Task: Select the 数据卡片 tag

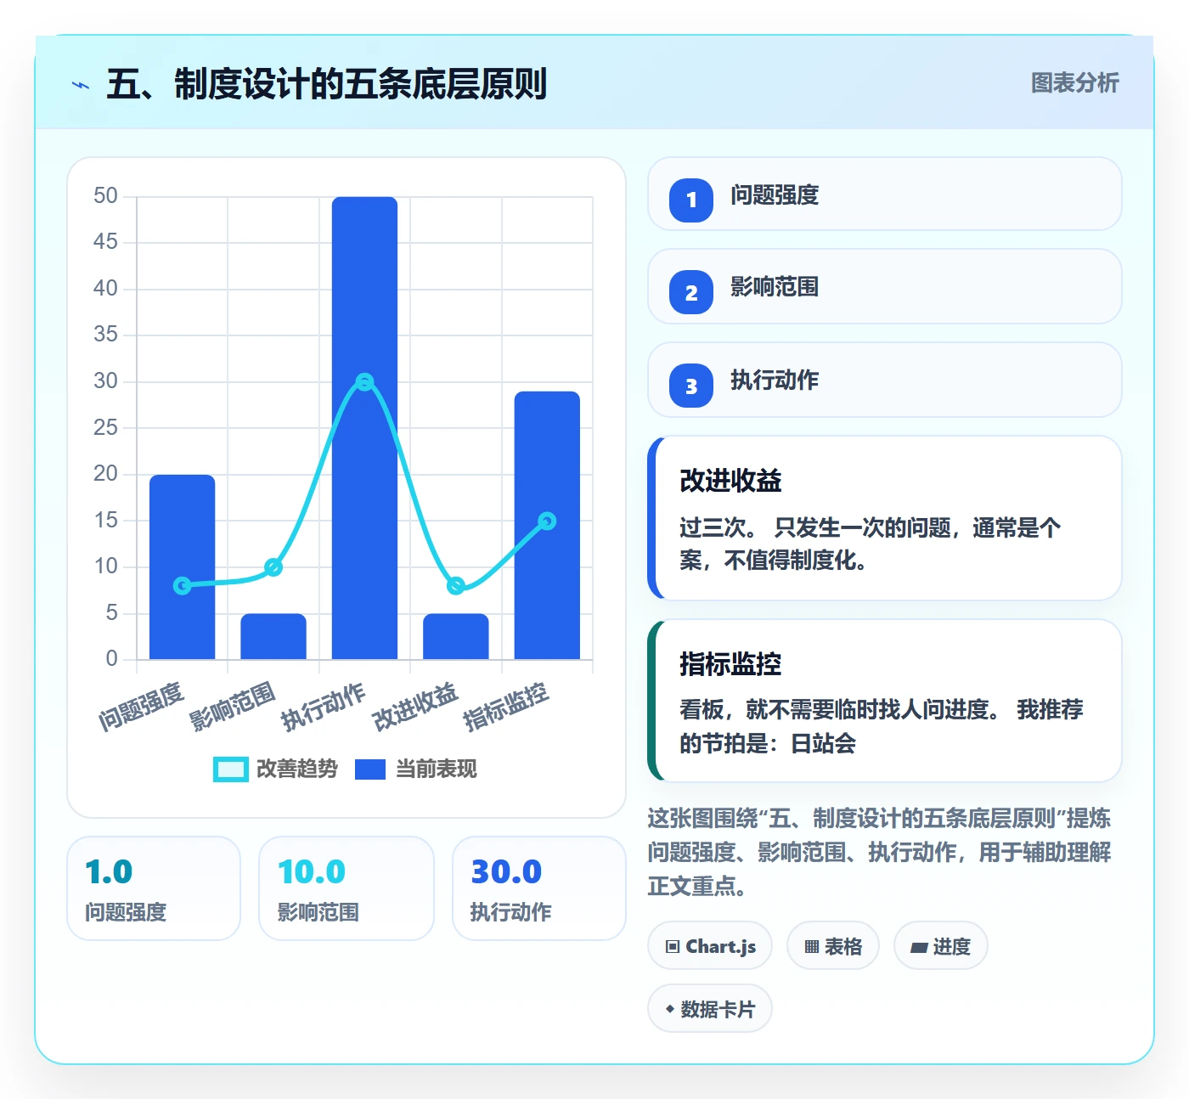Action: coord(710,1009)
